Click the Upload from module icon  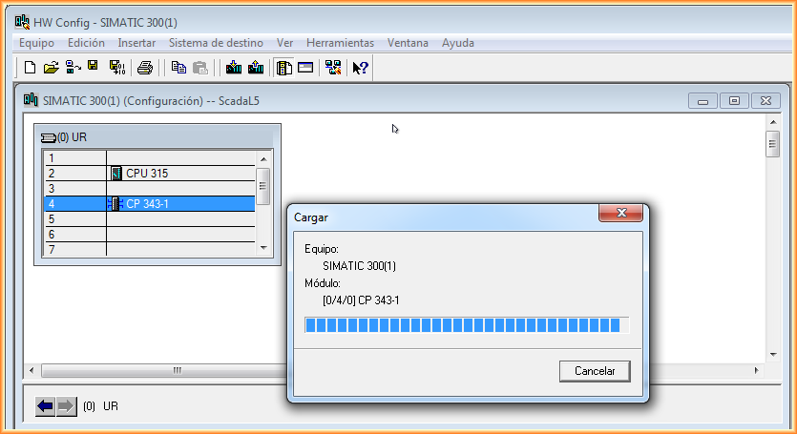pyautogui.click(x=255, y=68)
